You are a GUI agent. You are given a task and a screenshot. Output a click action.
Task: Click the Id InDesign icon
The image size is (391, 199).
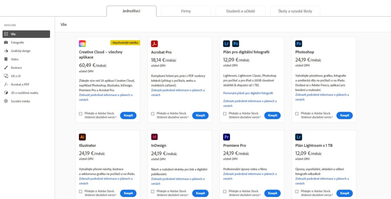click(x=154, y=137)
